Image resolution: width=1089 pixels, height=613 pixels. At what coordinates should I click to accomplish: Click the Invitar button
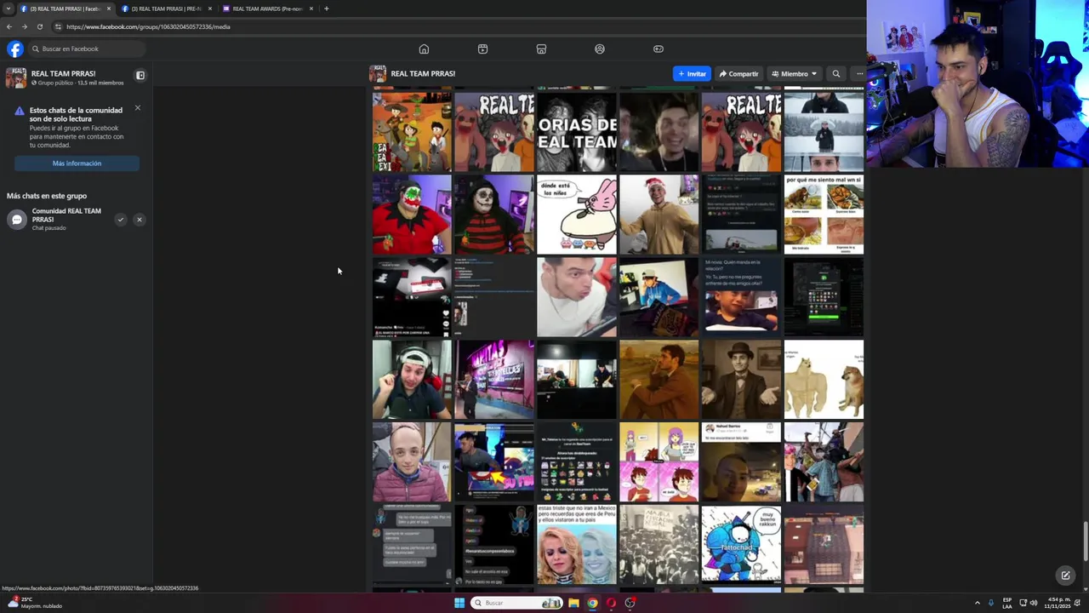(692, 74)
